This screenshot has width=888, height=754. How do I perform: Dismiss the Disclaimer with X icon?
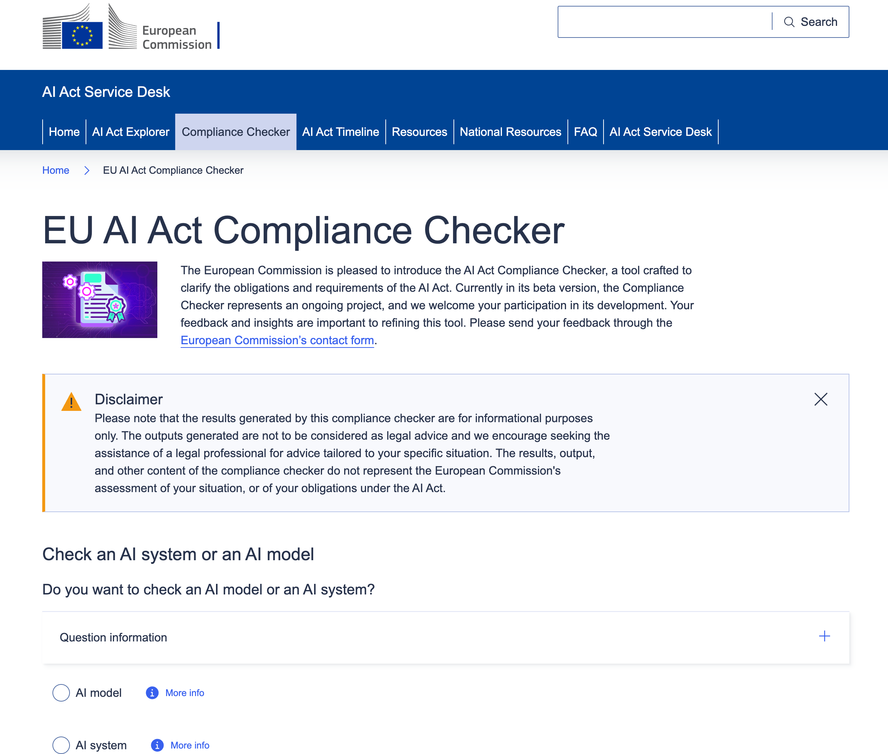pyautogui.click(x=821, y=399)
